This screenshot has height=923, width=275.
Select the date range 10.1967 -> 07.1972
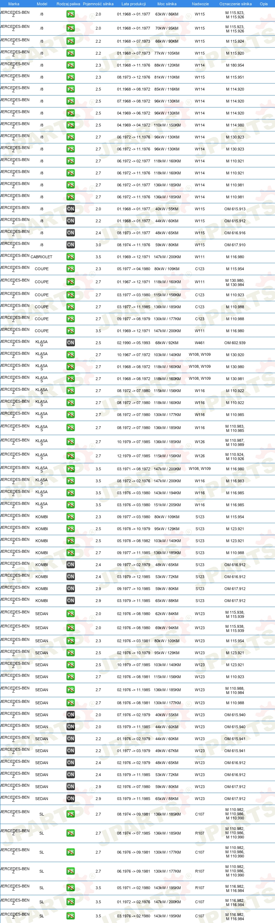click(133, 355)
